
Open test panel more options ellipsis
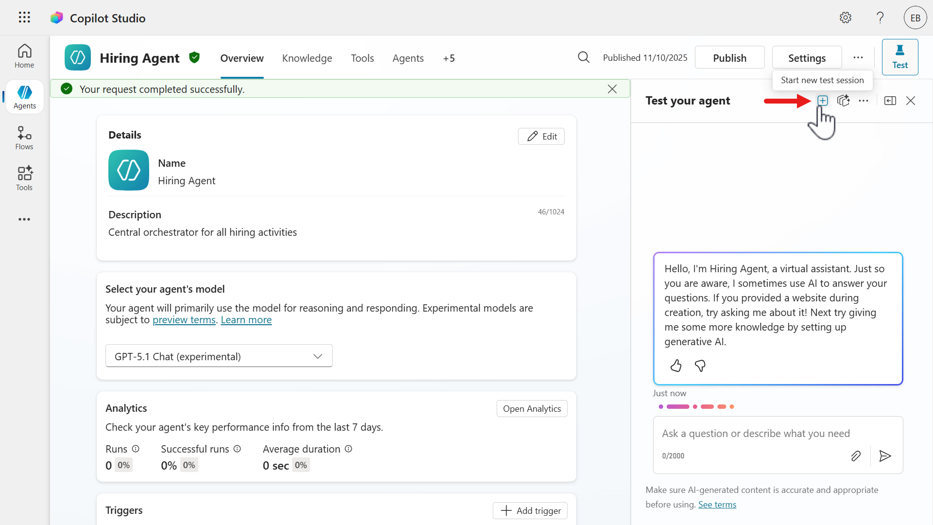[863, 101]
